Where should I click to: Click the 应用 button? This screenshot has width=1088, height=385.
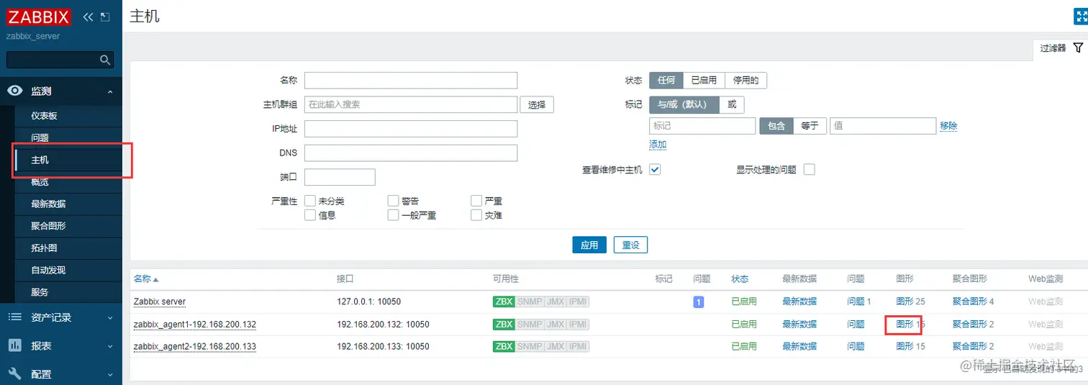[x=589, y=245]
